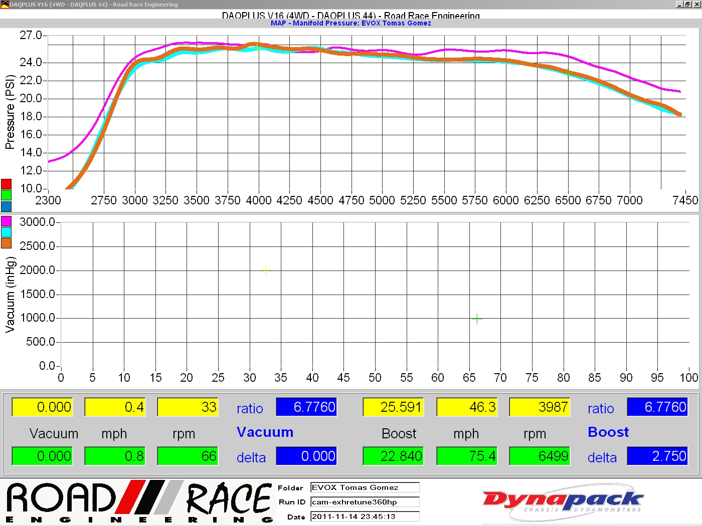702x526 pixels.
Task: Click the green Vacuum mph field 0.8
Action: coord(115,456)
